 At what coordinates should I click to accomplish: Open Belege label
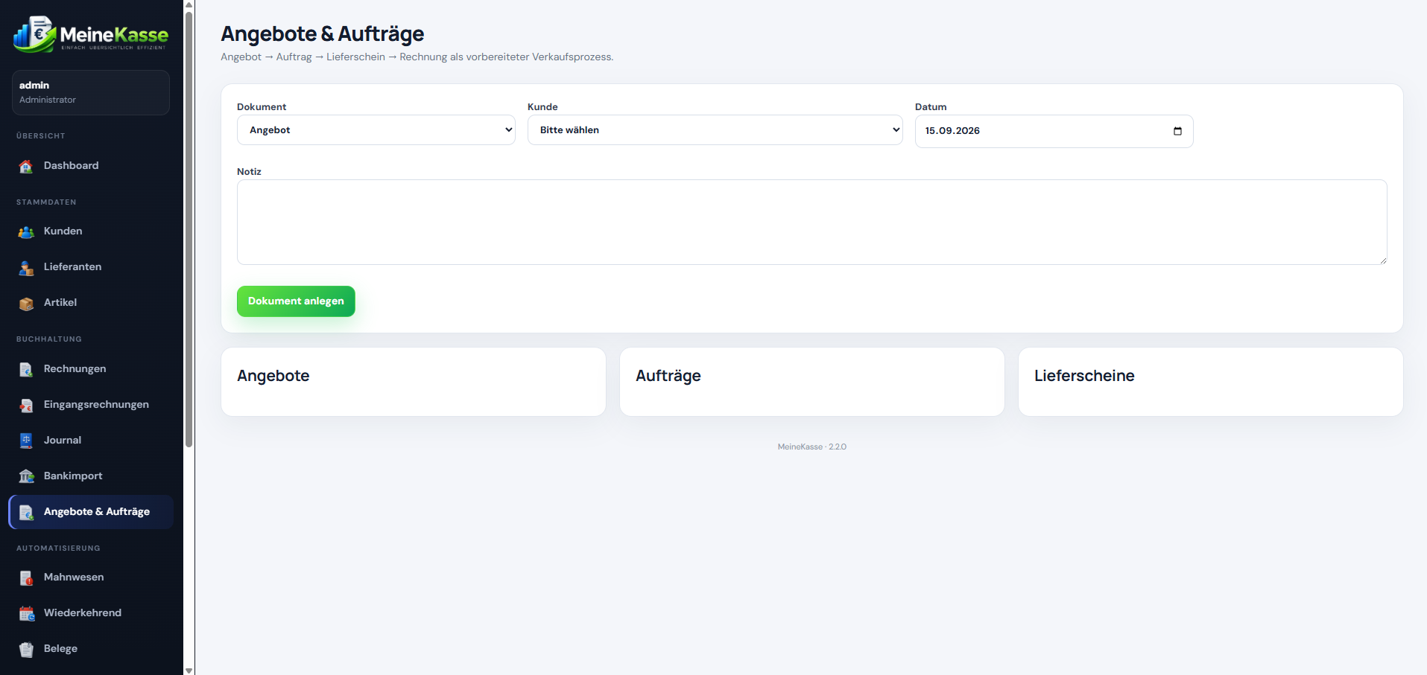pos(60,648)
